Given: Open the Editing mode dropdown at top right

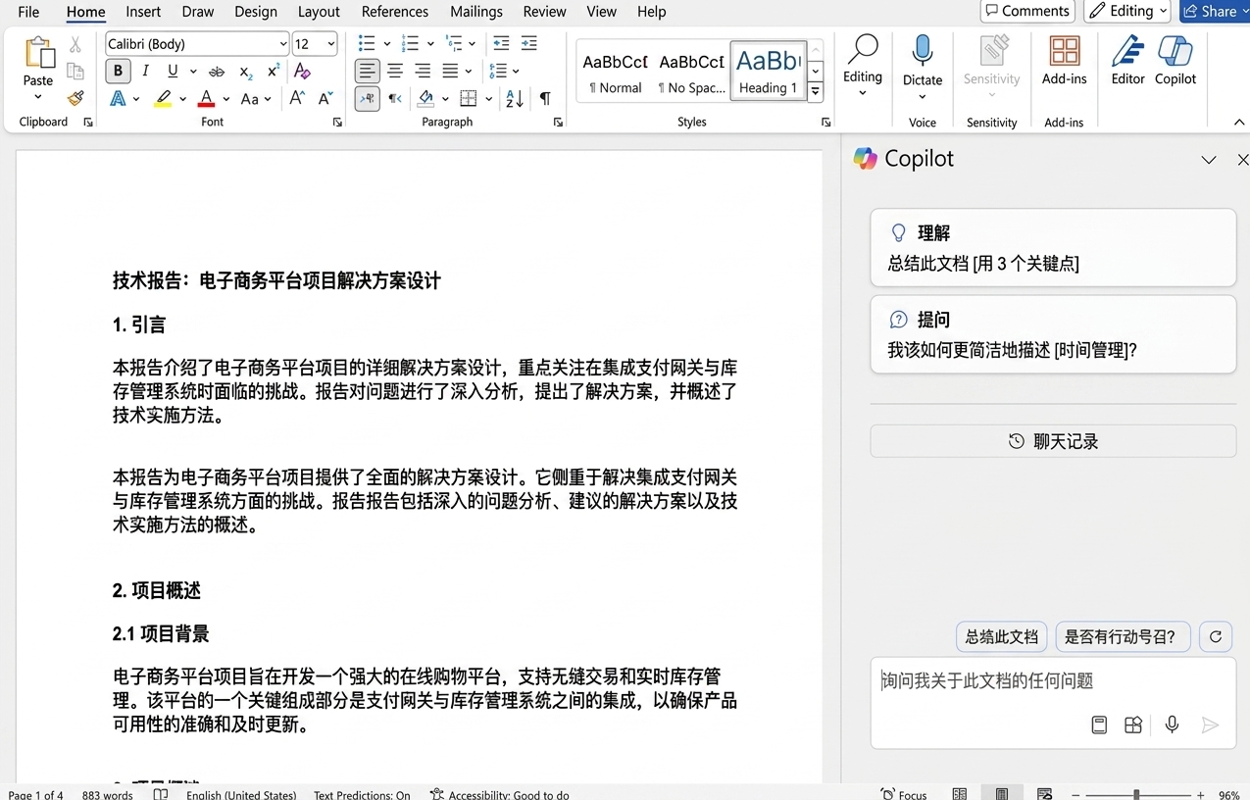Looking at the screenshot, I should point(1127,11).
